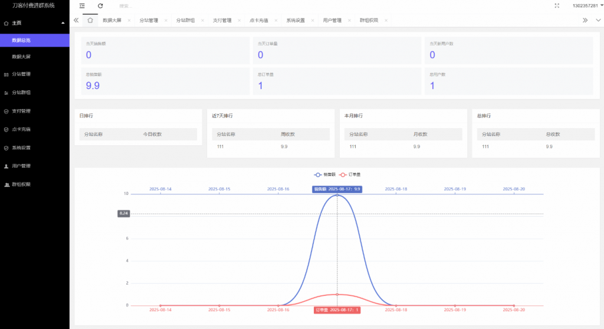604x329 pixels.
Task: Click the 总订单量 card
Action: point(337,82)
